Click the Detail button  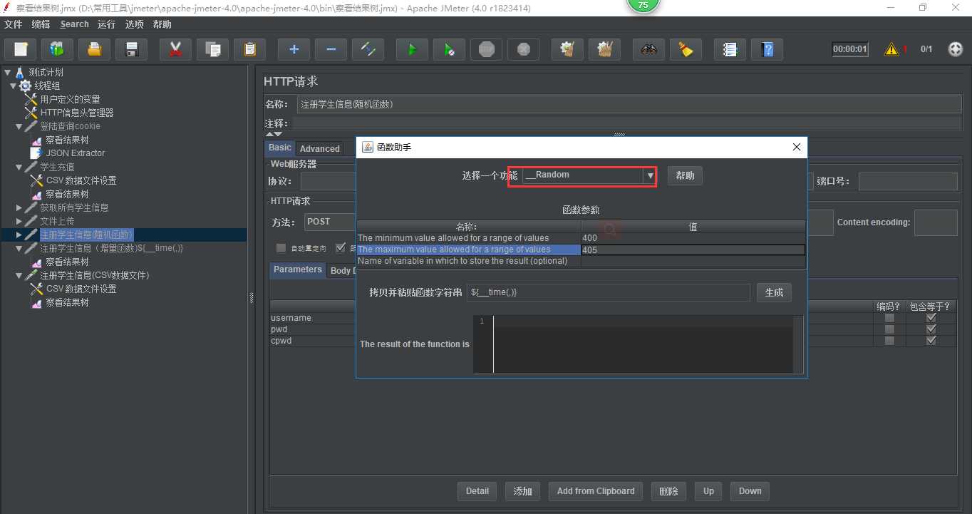point(477,491)
